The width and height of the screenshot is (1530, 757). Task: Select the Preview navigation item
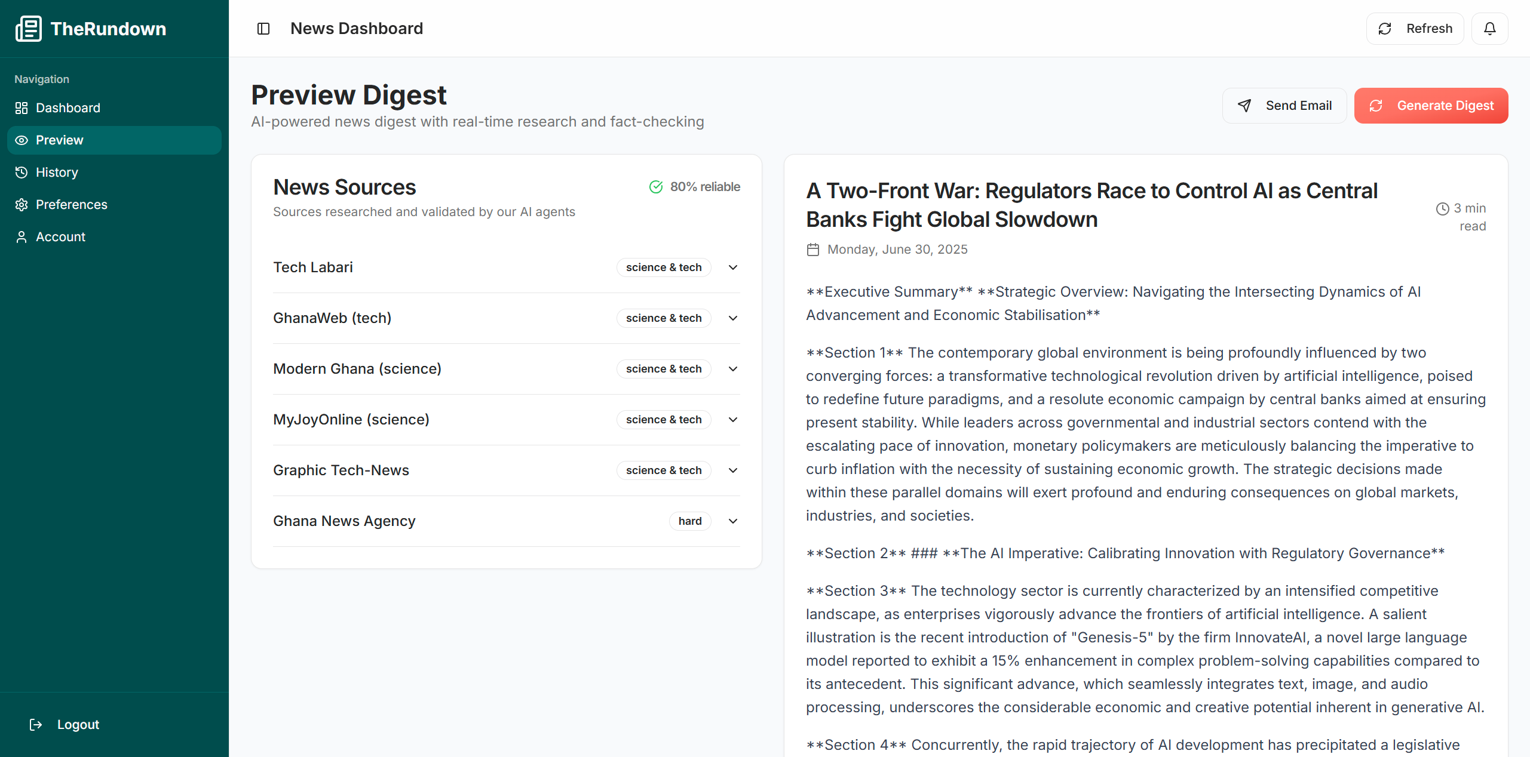point(60,140)
